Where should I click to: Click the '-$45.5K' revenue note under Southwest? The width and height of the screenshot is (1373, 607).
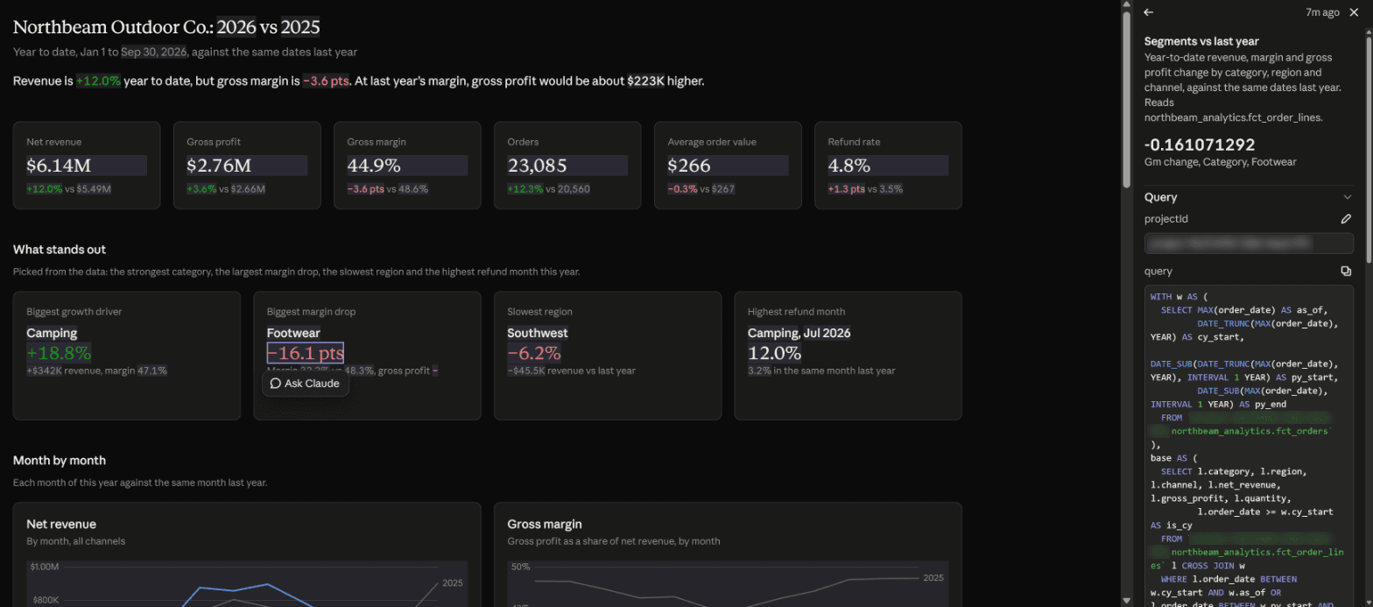526,371
